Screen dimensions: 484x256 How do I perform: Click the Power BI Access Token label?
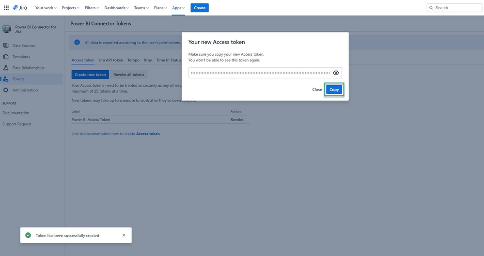pyautogui.click(x=91, y=120)
